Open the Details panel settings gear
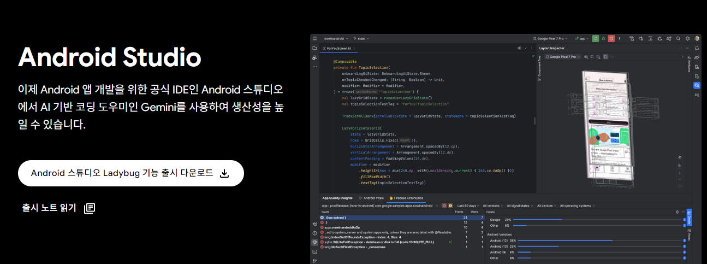This screenshot has width=707, height=264. pos(678,212)
